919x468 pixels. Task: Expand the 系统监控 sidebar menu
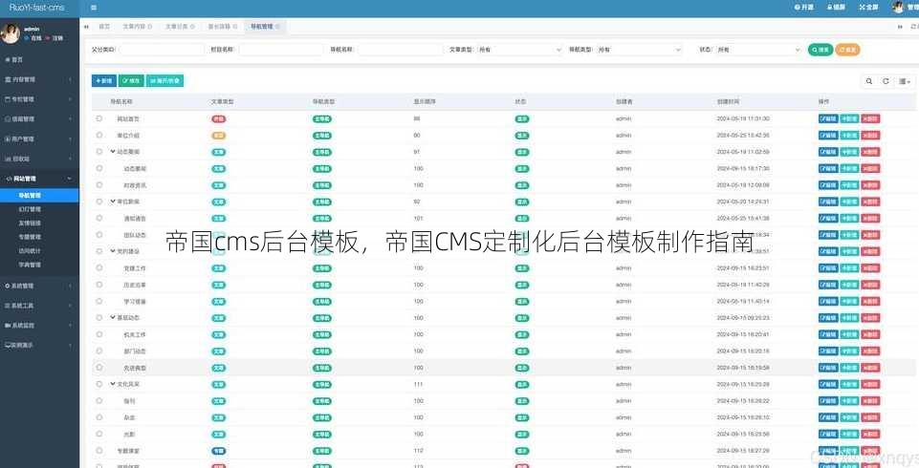[39, 326]
